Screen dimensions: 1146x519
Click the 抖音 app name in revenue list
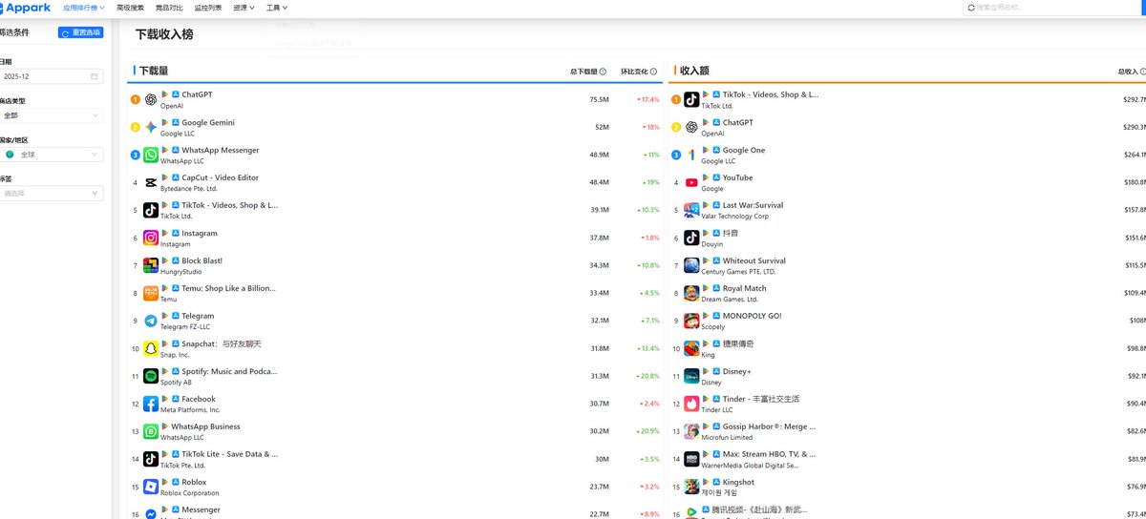pos(731,233)
